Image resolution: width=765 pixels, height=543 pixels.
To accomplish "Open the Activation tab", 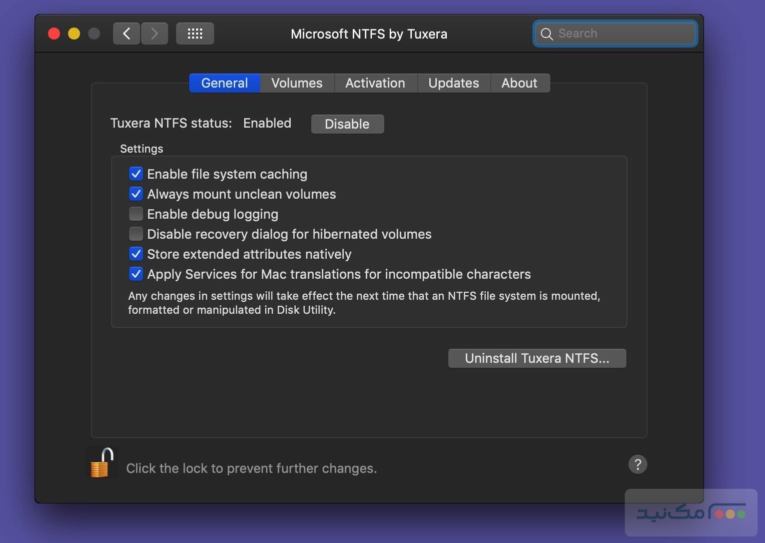I will click(375, 83).
